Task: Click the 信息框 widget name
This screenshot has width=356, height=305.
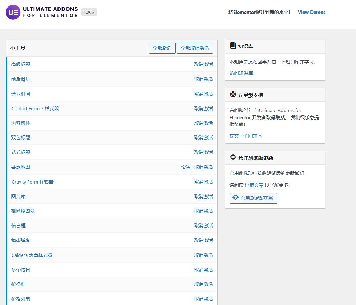Action: point(18,226)
